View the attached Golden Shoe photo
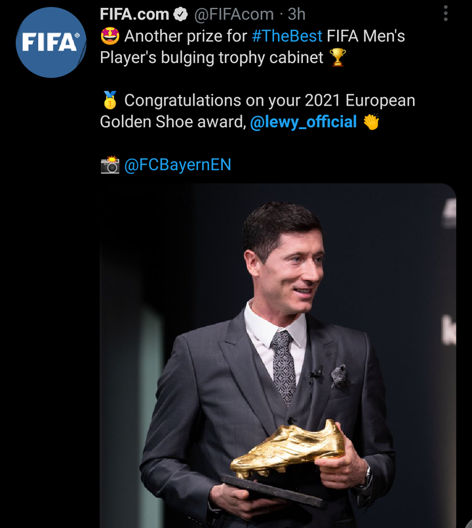 point(278,355)
